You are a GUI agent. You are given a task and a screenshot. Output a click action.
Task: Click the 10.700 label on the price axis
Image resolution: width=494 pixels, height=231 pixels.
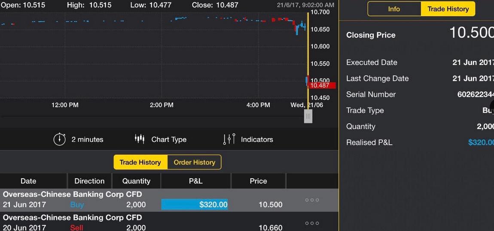[320, 12]
